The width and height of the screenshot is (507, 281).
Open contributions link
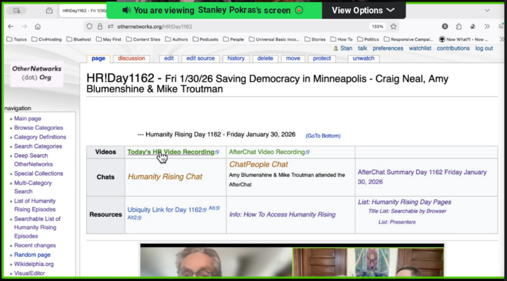[x=453, y=49]
